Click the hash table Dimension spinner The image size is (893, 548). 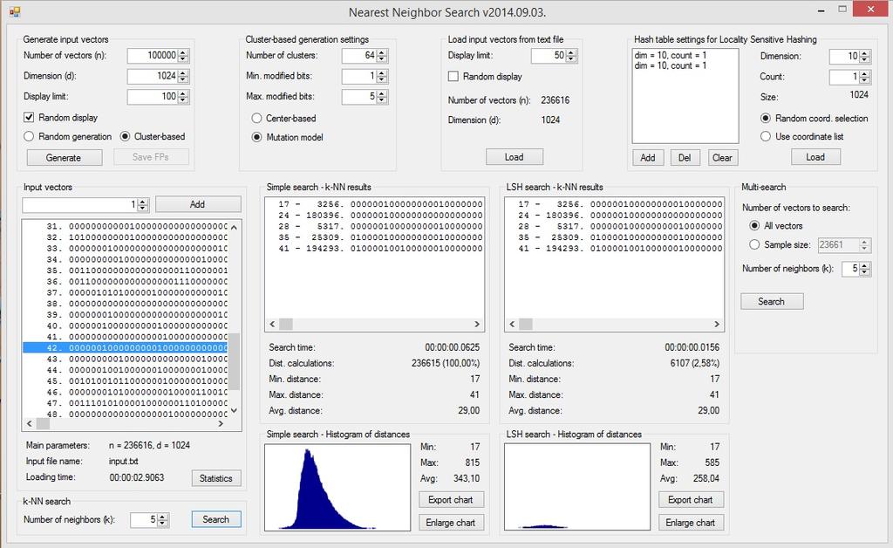click(x=864, y=57)
